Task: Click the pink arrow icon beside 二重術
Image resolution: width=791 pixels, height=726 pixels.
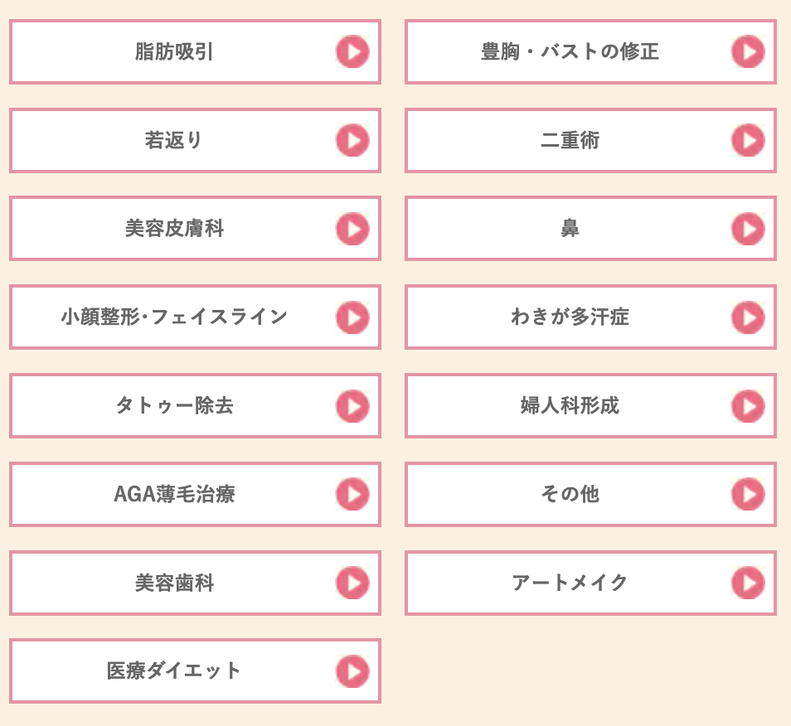Action: 748,140
